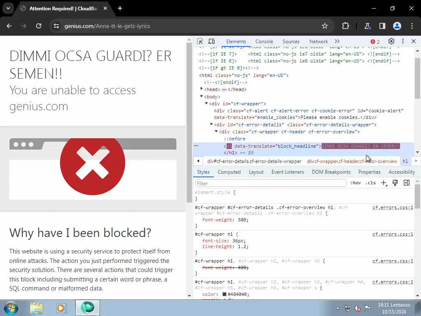
Task: Collapse the div id cf-wrapper node
Action: (x=206, y=103)
